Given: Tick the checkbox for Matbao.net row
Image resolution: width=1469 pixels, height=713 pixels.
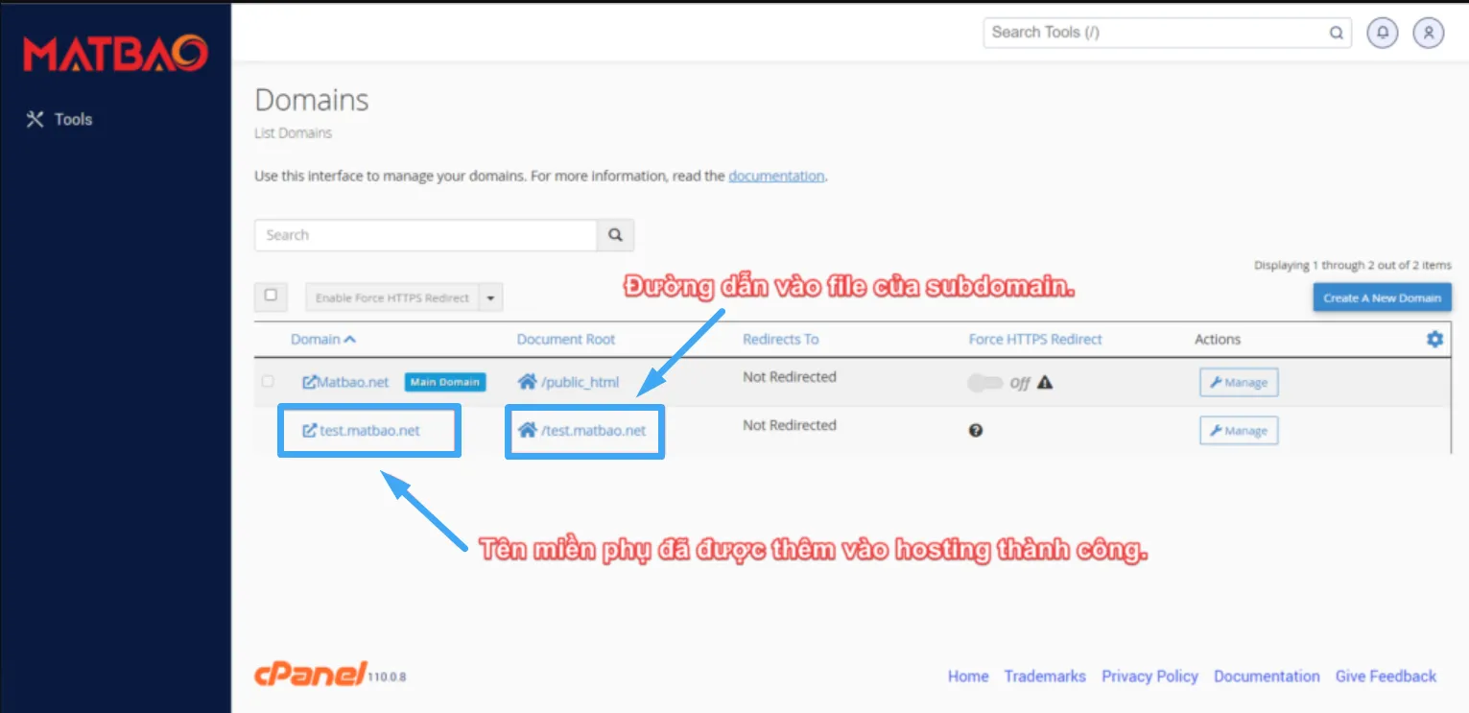Looking at the screenshot, I should (x=268, y=382).
